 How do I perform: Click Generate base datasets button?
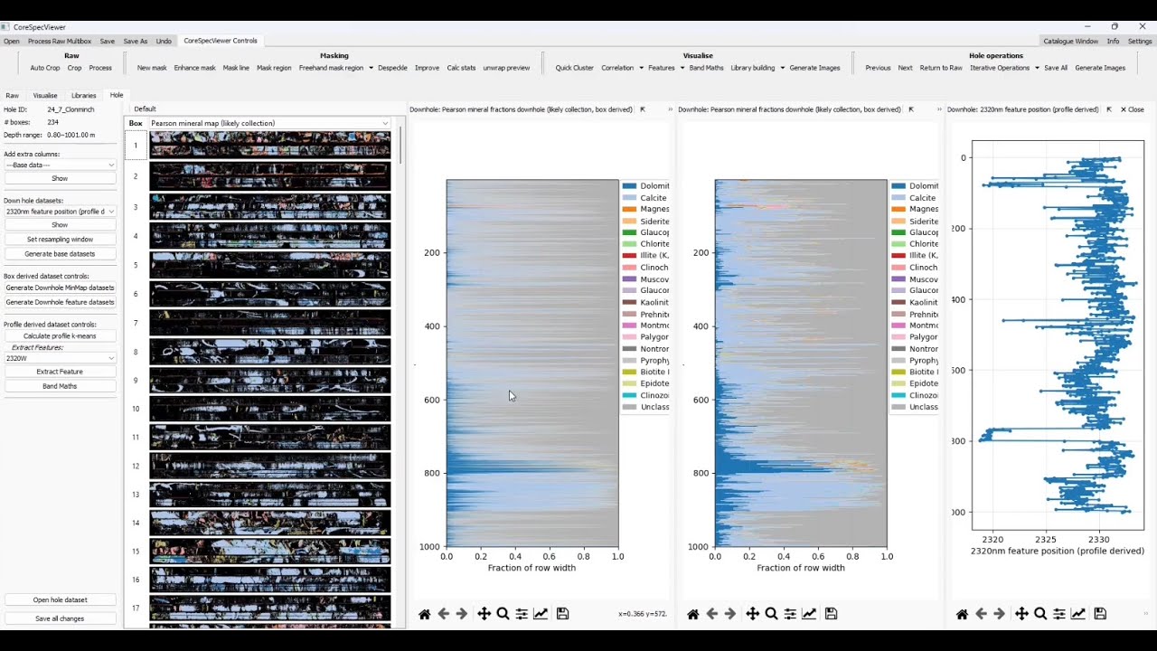tap(60, 254)
